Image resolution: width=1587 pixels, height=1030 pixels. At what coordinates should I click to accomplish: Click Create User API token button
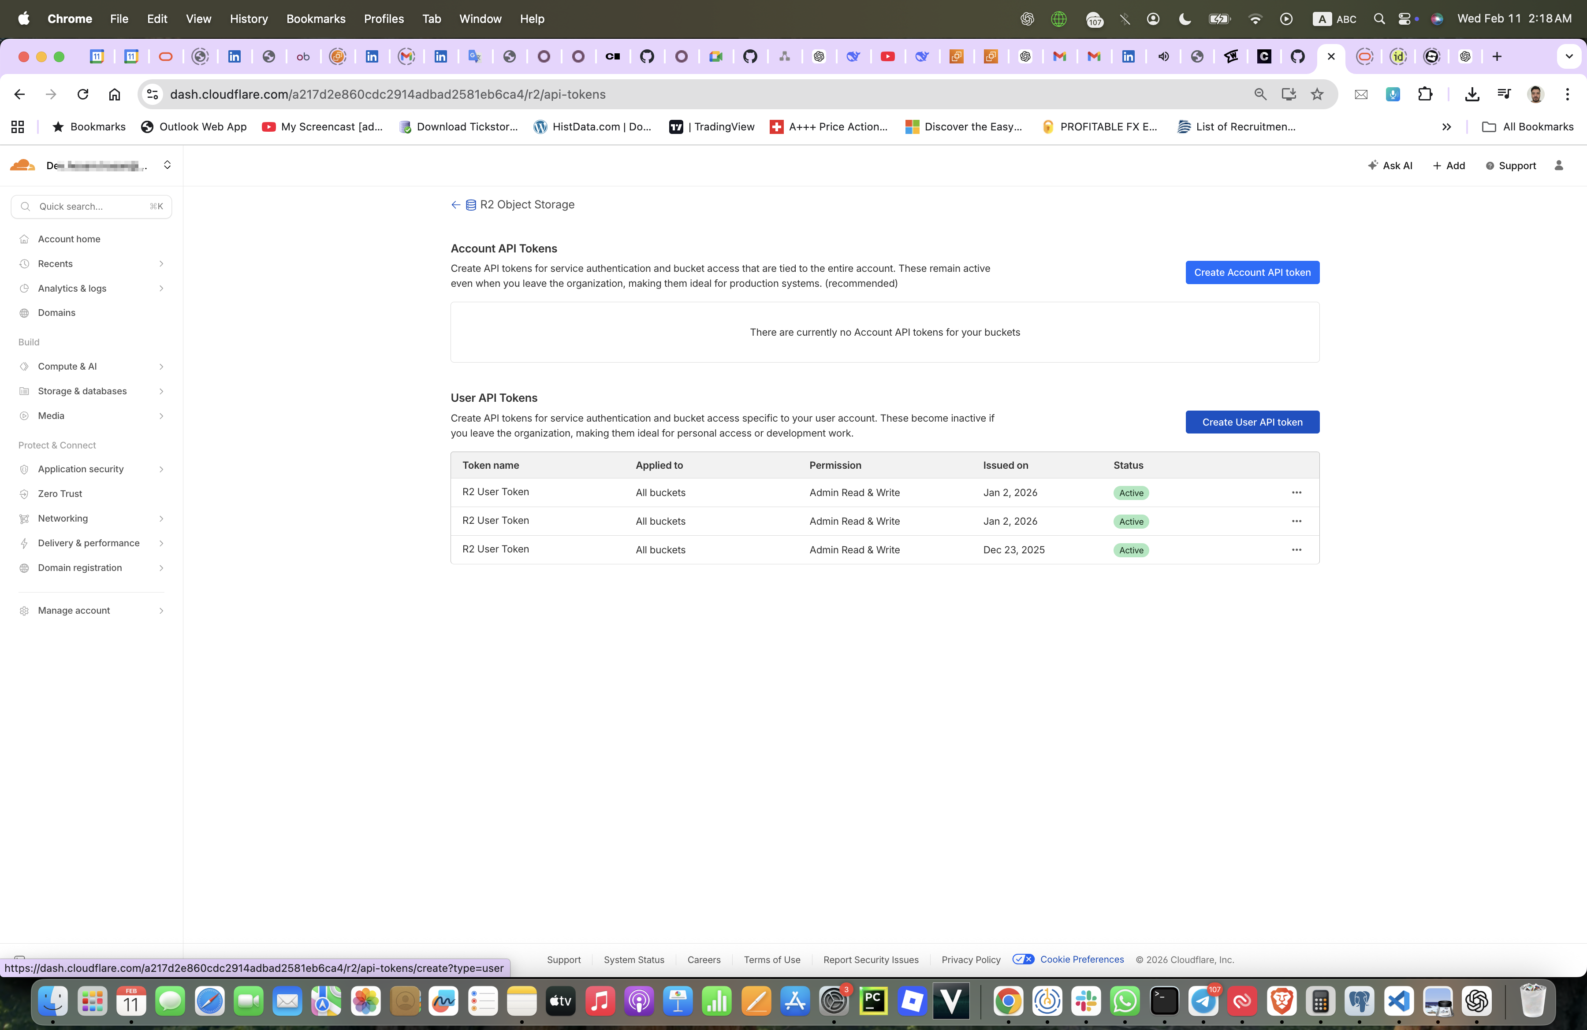tap(1252, 422)
